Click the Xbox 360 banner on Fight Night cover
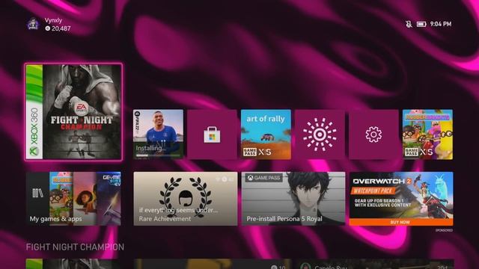479x269 pixels. click(x=34, y=112)
